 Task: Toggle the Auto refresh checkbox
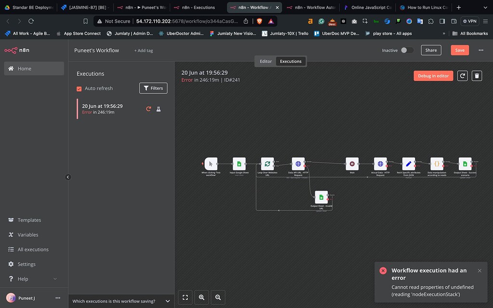[x=79, y=89]
